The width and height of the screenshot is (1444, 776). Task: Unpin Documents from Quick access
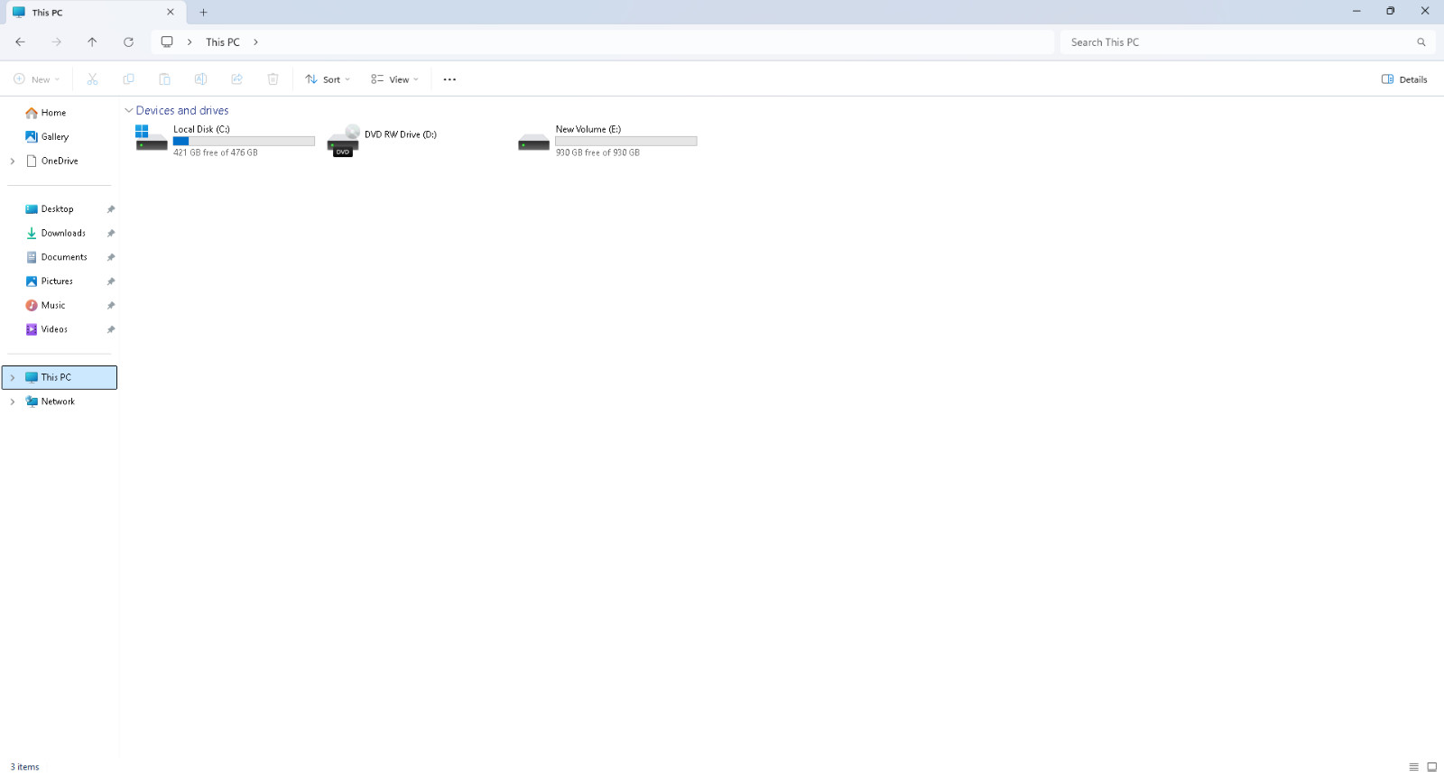(x=111, y=257)
